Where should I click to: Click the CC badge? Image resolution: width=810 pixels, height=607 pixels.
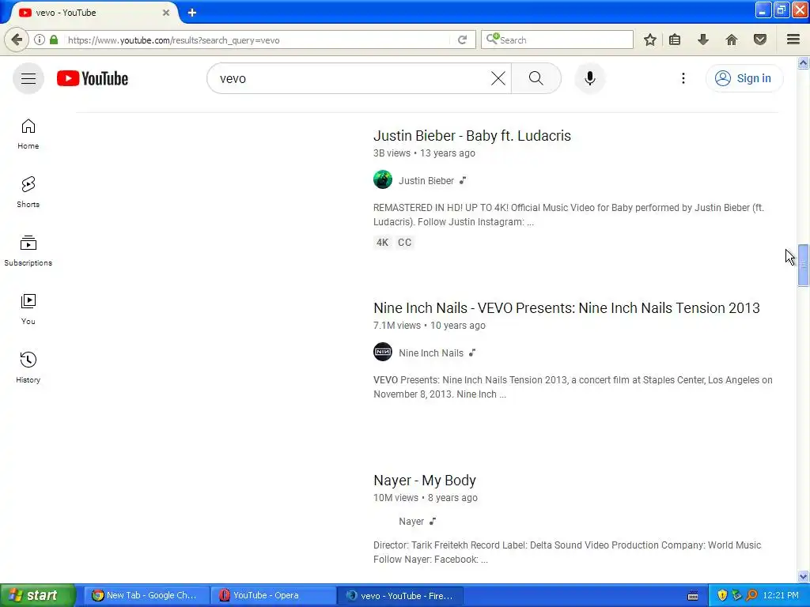(x=404, y=243)
